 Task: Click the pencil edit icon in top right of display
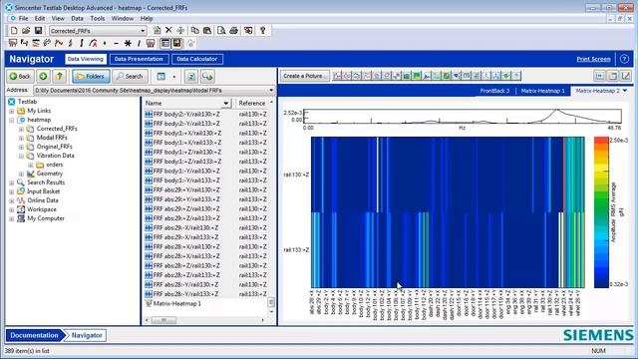point(625,76)
